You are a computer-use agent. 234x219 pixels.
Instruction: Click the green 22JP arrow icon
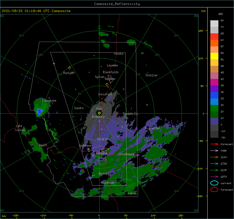[214, 170]
